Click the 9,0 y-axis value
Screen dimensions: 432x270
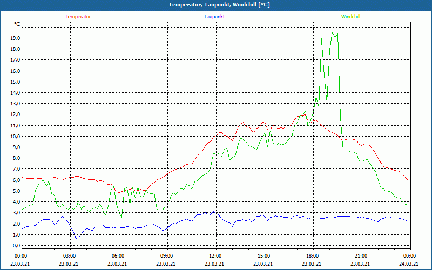[x=16, y=147]
